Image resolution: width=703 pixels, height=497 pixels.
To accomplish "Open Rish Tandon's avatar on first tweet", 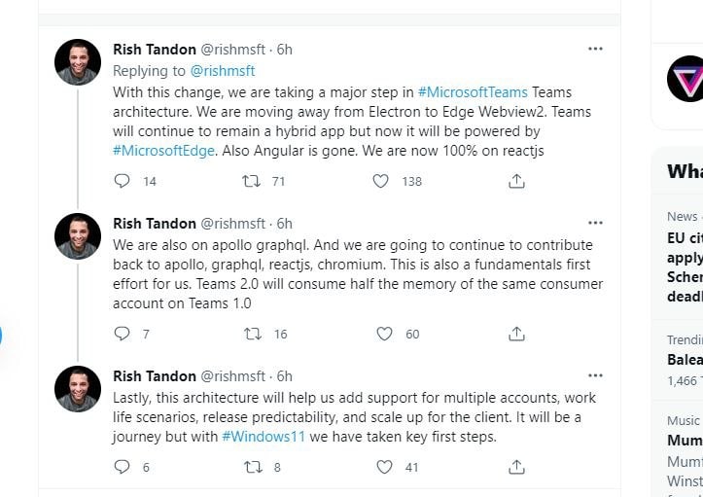I will [78, 62].
